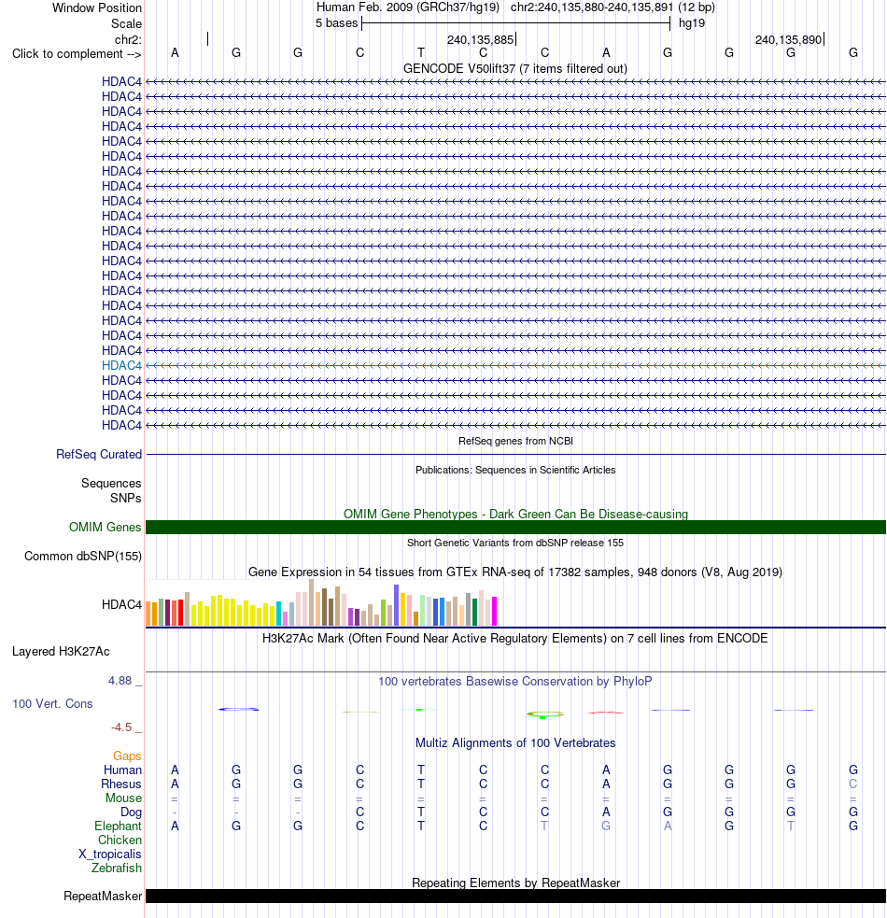Image resolution: width=887 pixels, height=918 pixels.
Task: Click the "Layered H3K27Ac" track label
Action: (x=61, y=652)
